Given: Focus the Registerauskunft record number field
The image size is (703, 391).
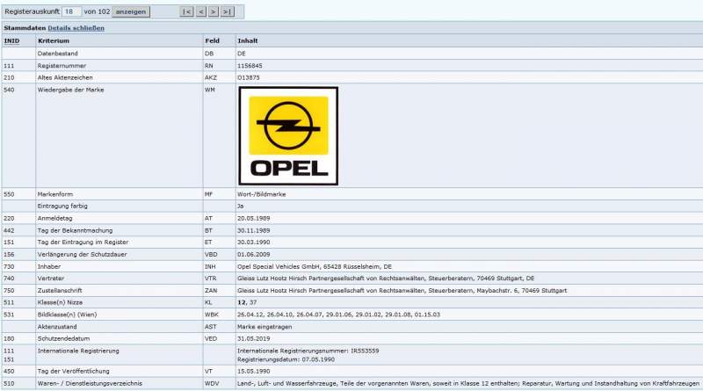Looking at the screenshot, I should [x=71, y=11].
